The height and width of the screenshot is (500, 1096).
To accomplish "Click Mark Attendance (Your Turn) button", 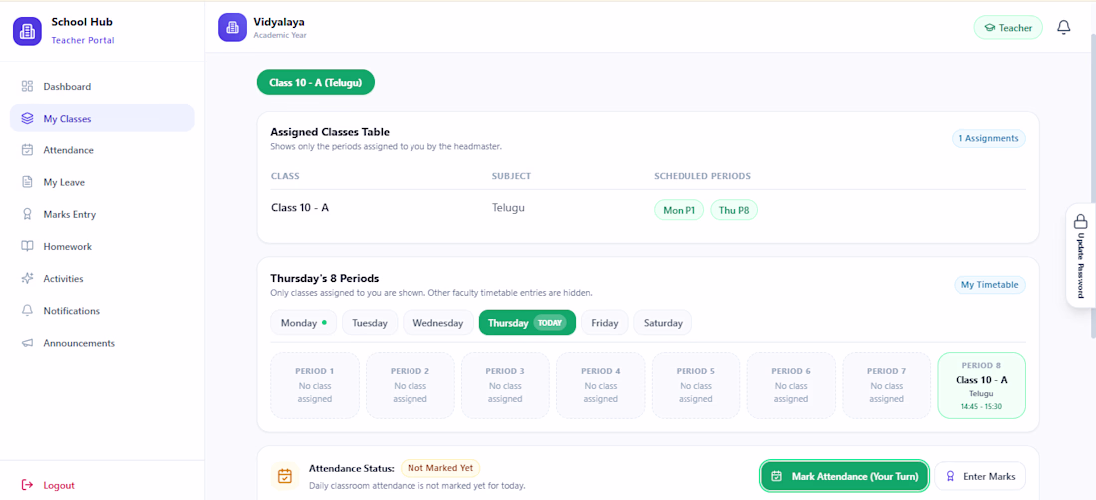I will pos(844,476).
